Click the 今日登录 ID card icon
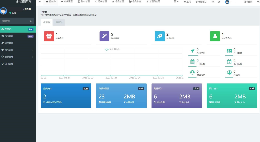This screenshot has width=260, height=142. point(229,51)
